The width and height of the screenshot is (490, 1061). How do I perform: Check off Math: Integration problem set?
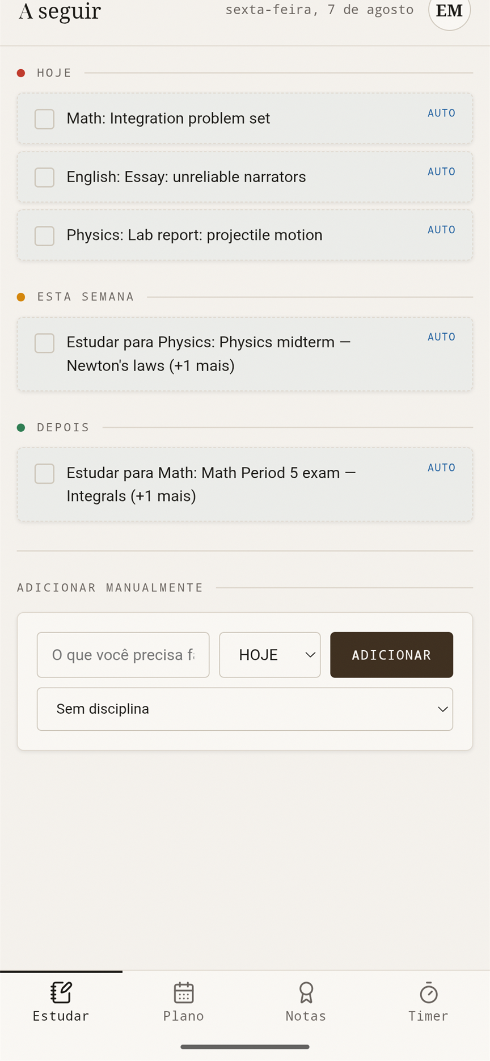point(44,119)
